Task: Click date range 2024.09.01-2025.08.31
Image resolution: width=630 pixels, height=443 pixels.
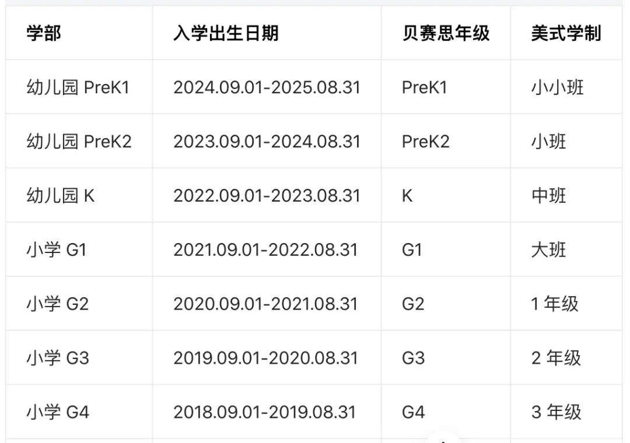Action: [267, 87]
